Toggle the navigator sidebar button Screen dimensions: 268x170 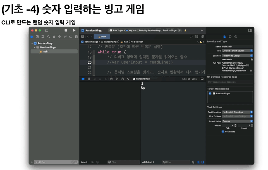click(46, 30)
